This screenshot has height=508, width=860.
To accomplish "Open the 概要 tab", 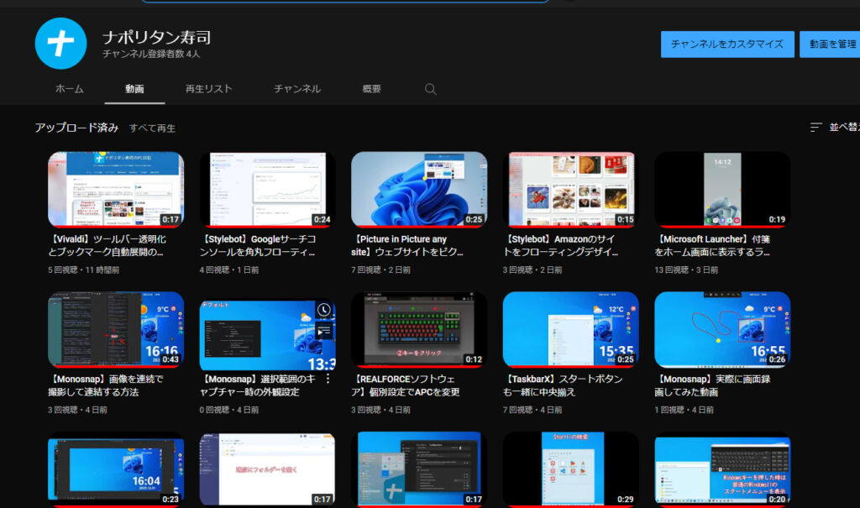I will tap(371, 89).
